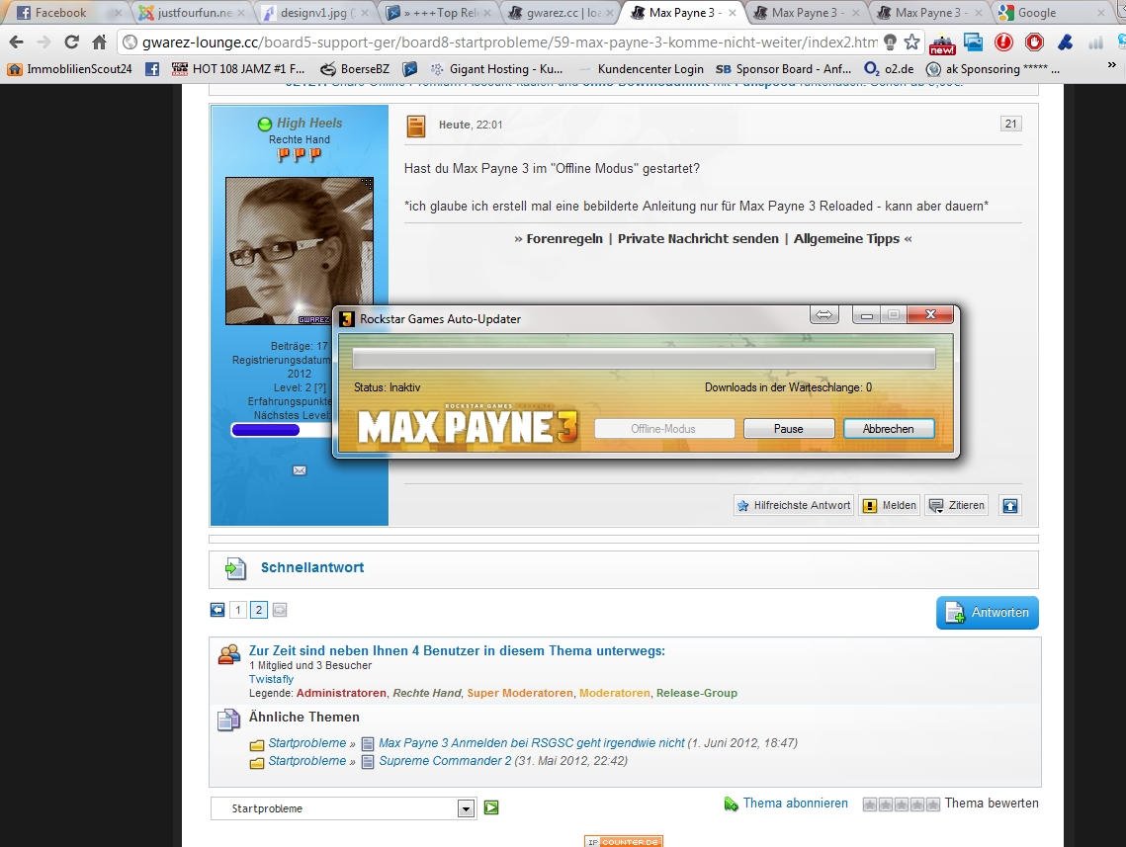Click the post icon beside Heute 22:01
This screenshot has height=847, width=1126.
(416, 127)
